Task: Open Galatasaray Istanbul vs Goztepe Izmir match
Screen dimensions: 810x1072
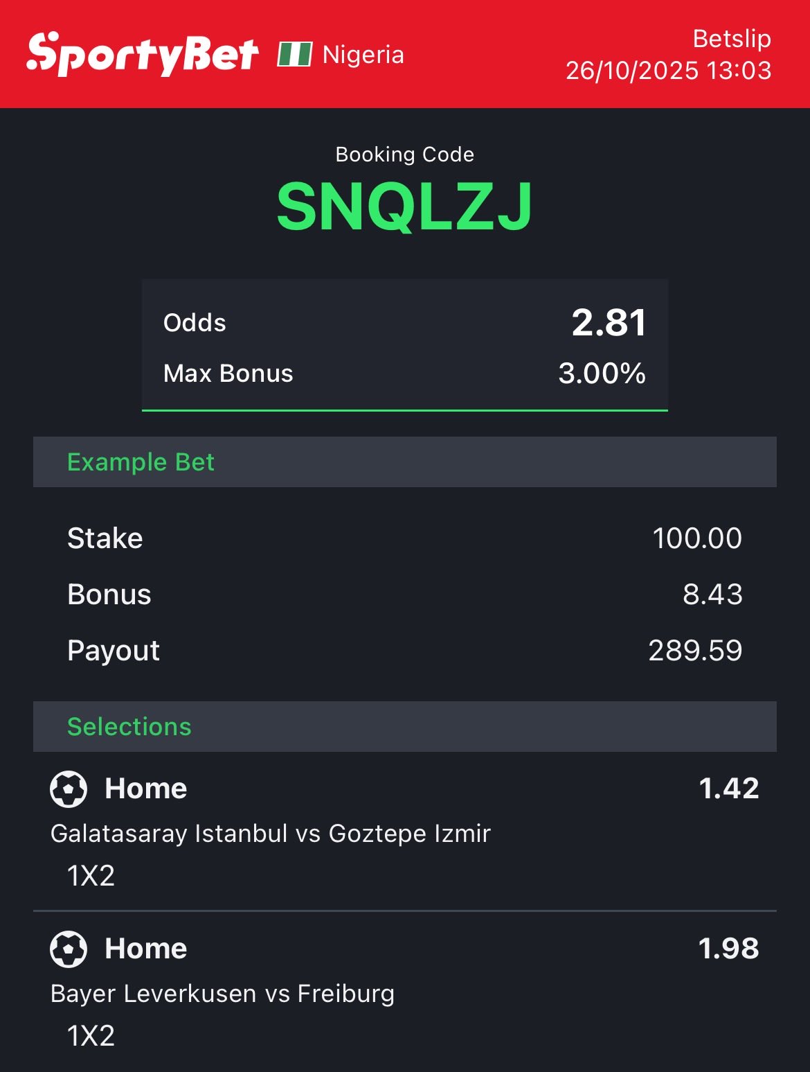Action: [271, 834]
